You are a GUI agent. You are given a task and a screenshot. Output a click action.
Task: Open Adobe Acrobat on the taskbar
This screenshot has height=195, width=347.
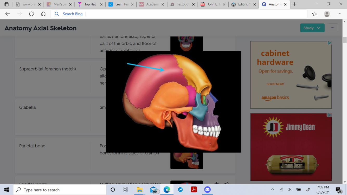194,190
